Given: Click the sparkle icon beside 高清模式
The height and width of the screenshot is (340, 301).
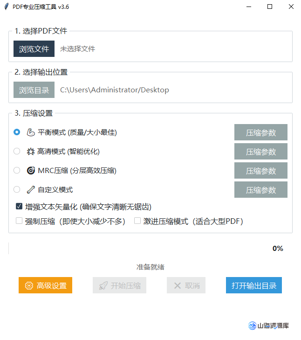Looking at the screenshot, I should click(x=31, y=152).
